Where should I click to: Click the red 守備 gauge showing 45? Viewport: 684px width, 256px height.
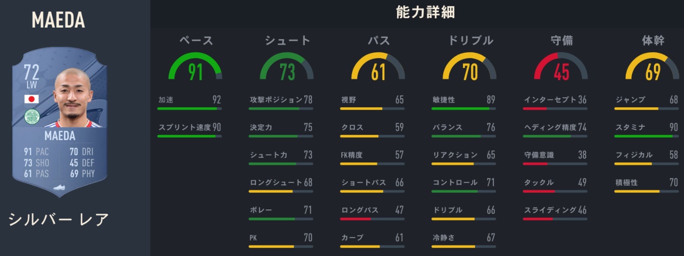coord(561,68)
